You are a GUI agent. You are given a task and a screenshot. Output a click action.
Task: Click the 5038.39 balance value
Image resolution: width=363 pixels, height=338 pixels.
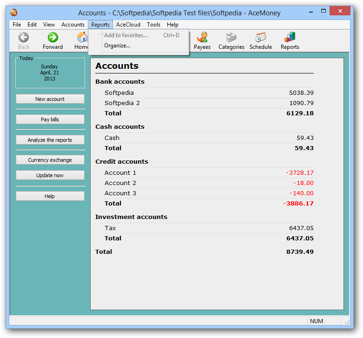(301, 93)
